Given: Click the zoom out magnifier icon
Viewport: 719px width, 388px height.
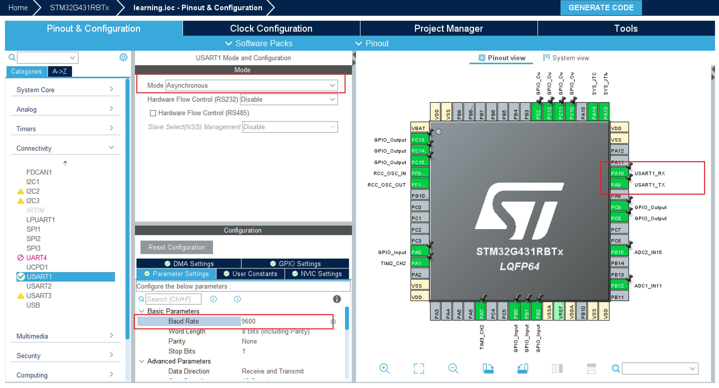Looking at the screenshot, I should tap(453, 368).
